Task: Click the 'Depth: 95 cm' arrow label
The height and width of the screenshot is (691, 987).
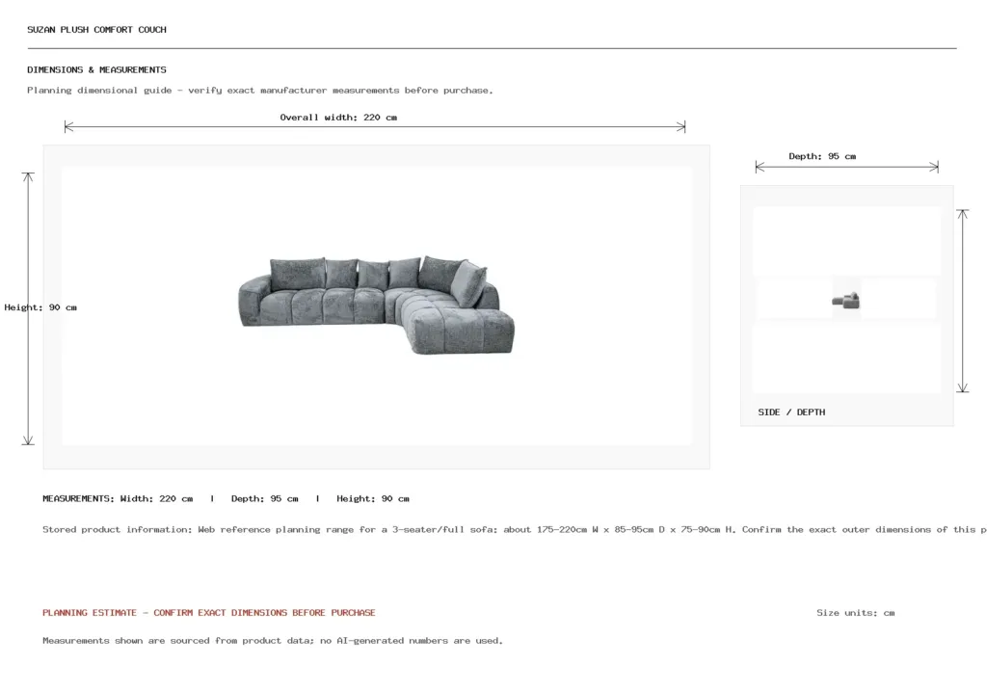Action: point(822,156)
